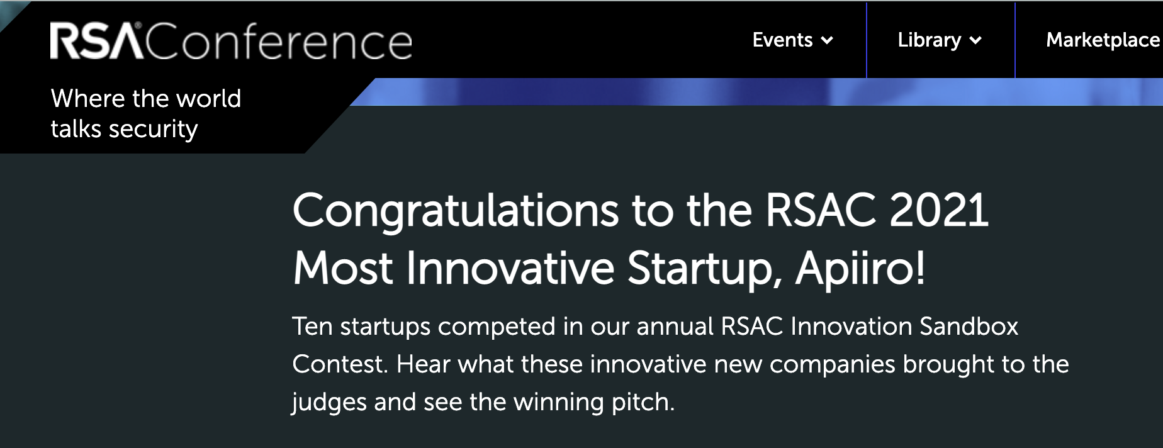Click the 'Congratulations to the RSAC 2021' headline line
Screen dimensions: 1163x448
(x=641, y=210)
